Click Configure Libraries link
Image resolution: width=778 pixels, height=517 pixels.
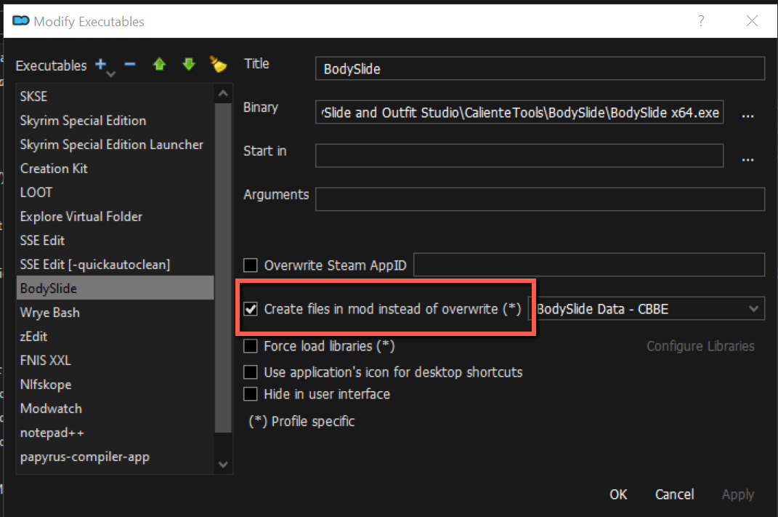pyautogui.click(x=700, y=346)
